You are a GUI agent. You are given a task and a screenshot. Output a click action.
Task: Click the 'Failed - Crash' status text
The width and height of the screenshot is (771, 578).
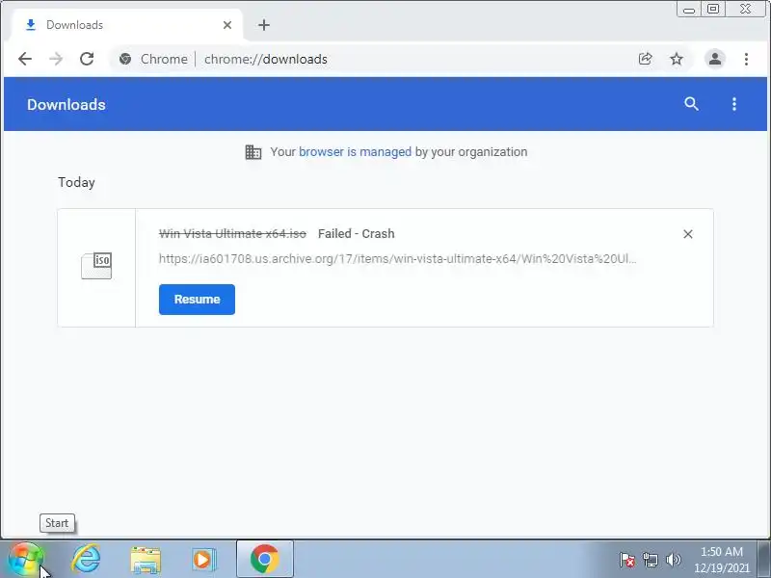coord(356,233)
